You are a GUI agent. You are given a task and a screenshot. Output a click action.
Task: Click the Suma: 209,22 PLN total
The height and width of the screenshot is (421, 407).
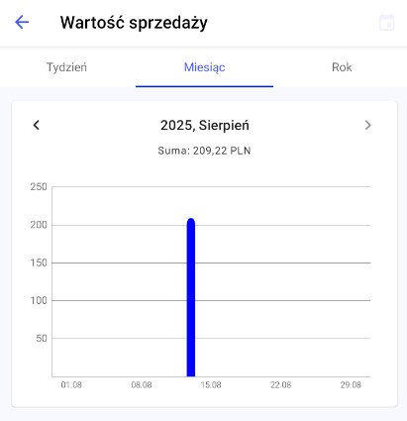204,151
